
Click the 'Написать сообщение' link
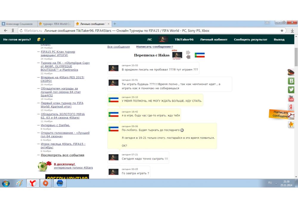click(x=153, y=47)
